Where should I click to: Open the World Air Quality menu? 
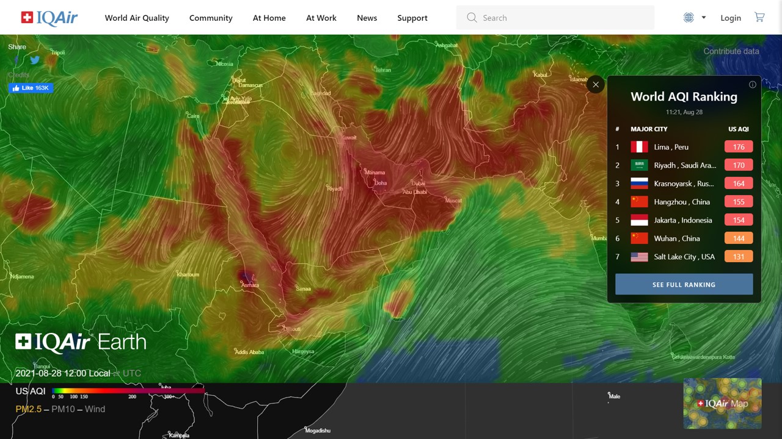(137, 18)
